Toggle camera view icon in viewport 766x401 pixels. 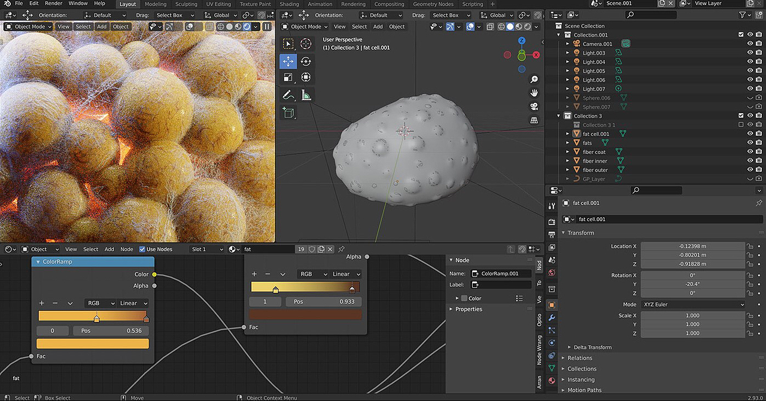pos(534,107)
